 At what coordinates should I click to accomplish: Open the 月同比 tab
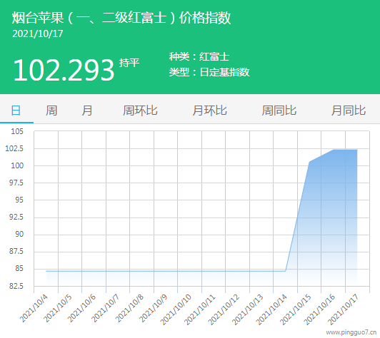[x=349, y=111]
